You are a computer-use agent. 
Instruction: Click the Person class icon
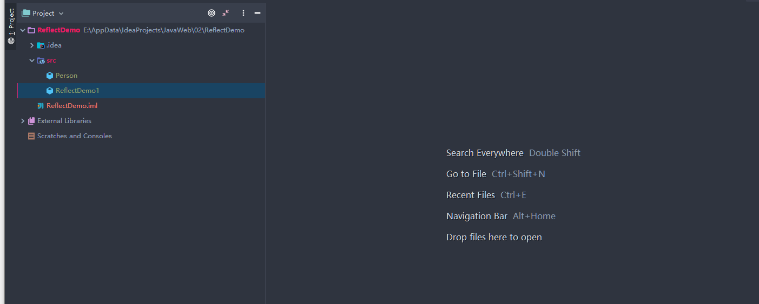50,76
